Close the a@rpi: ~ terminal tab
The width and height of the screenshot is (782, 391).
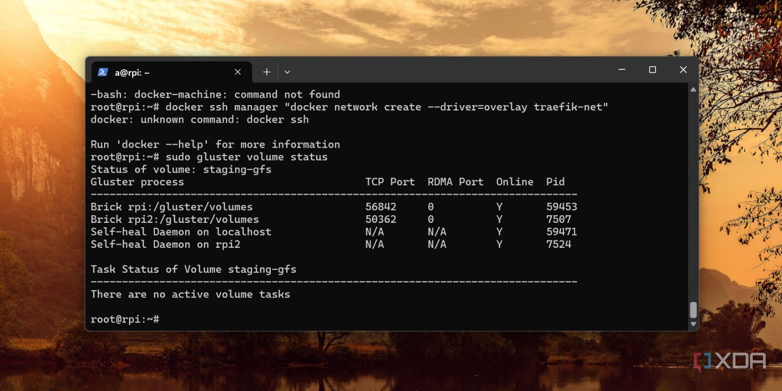click(x=238, y=72)
